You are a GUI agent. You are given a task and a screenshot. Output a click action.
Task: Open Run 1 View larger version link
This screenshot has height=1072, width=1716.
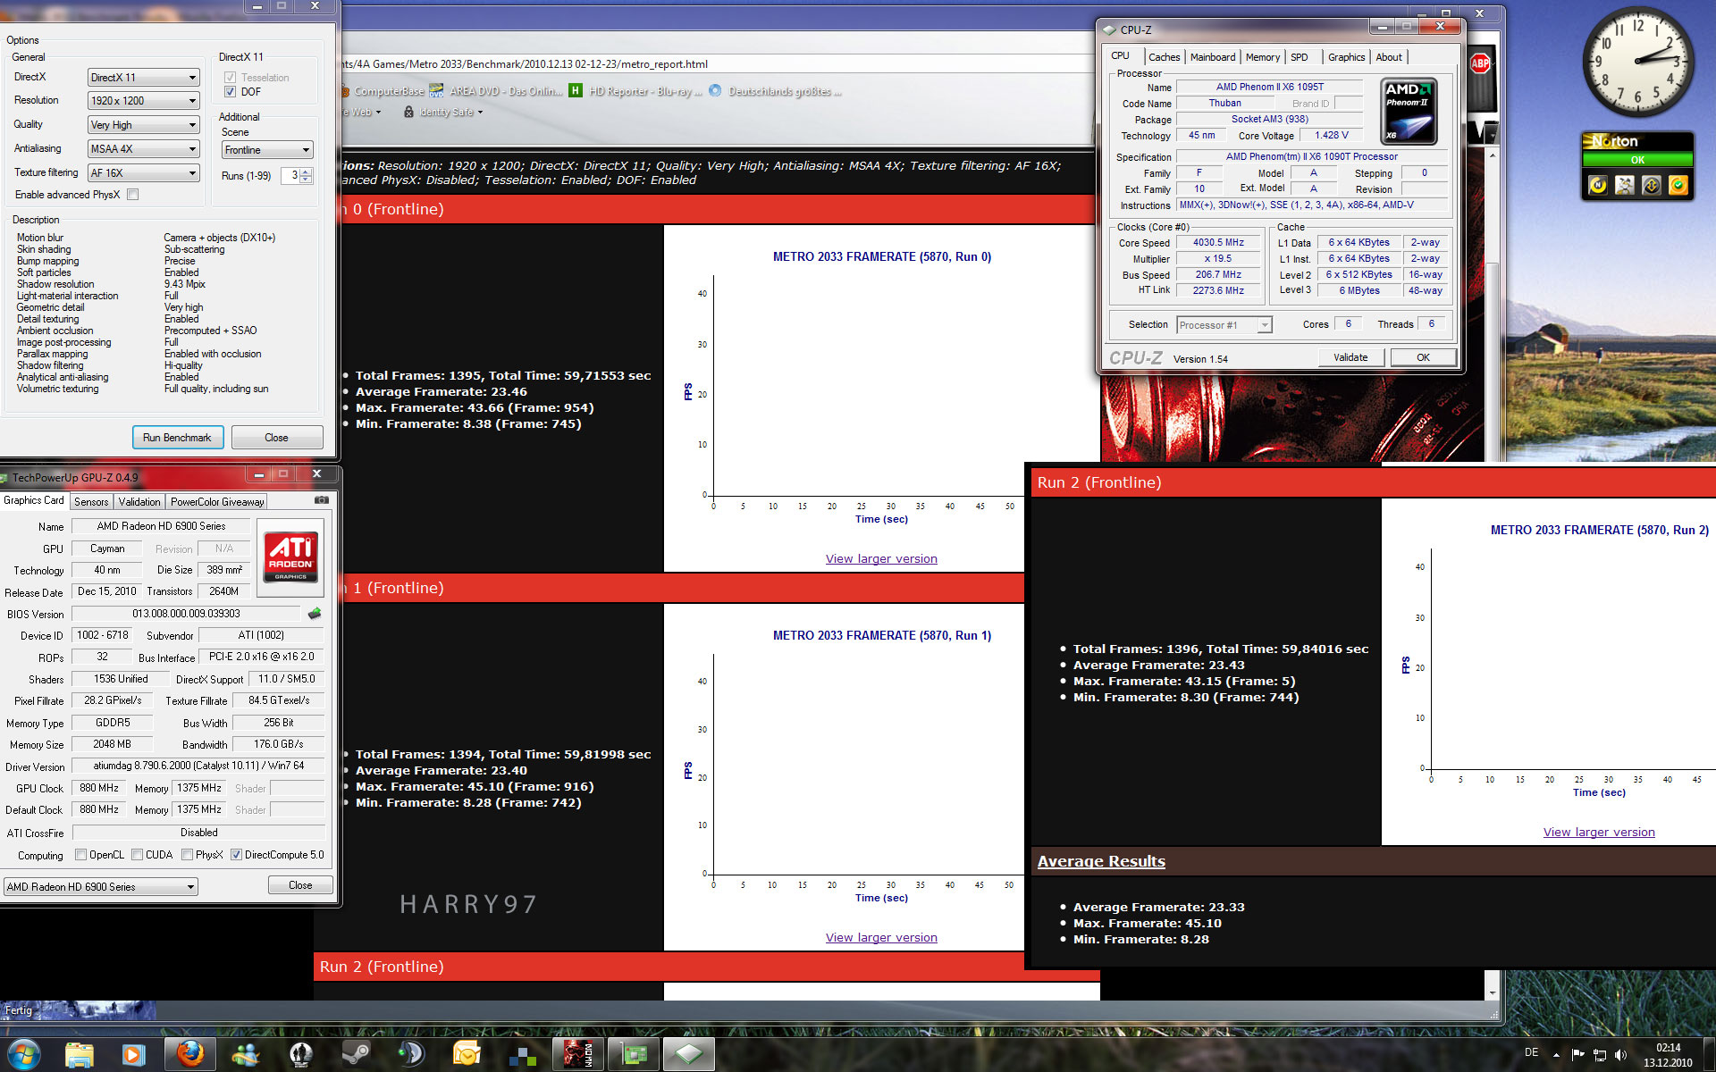click(x=881, y=938)
